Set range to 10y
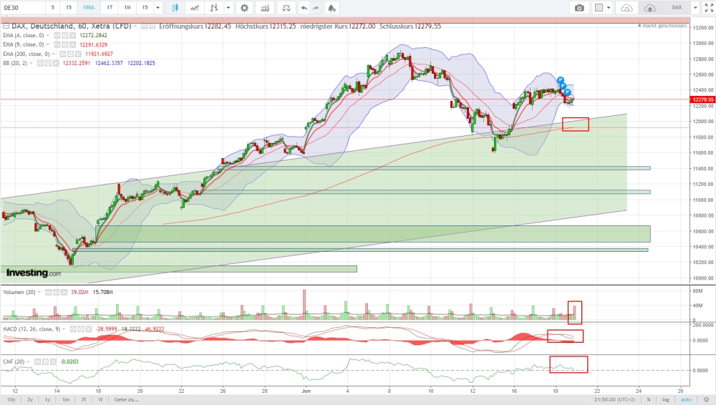Image resolution: width=716 pixels, height=405 pixels. (11, 399)
